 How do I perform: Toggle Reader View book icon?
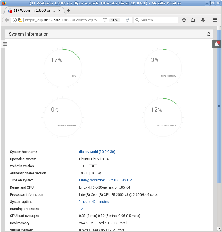point(105,20)
